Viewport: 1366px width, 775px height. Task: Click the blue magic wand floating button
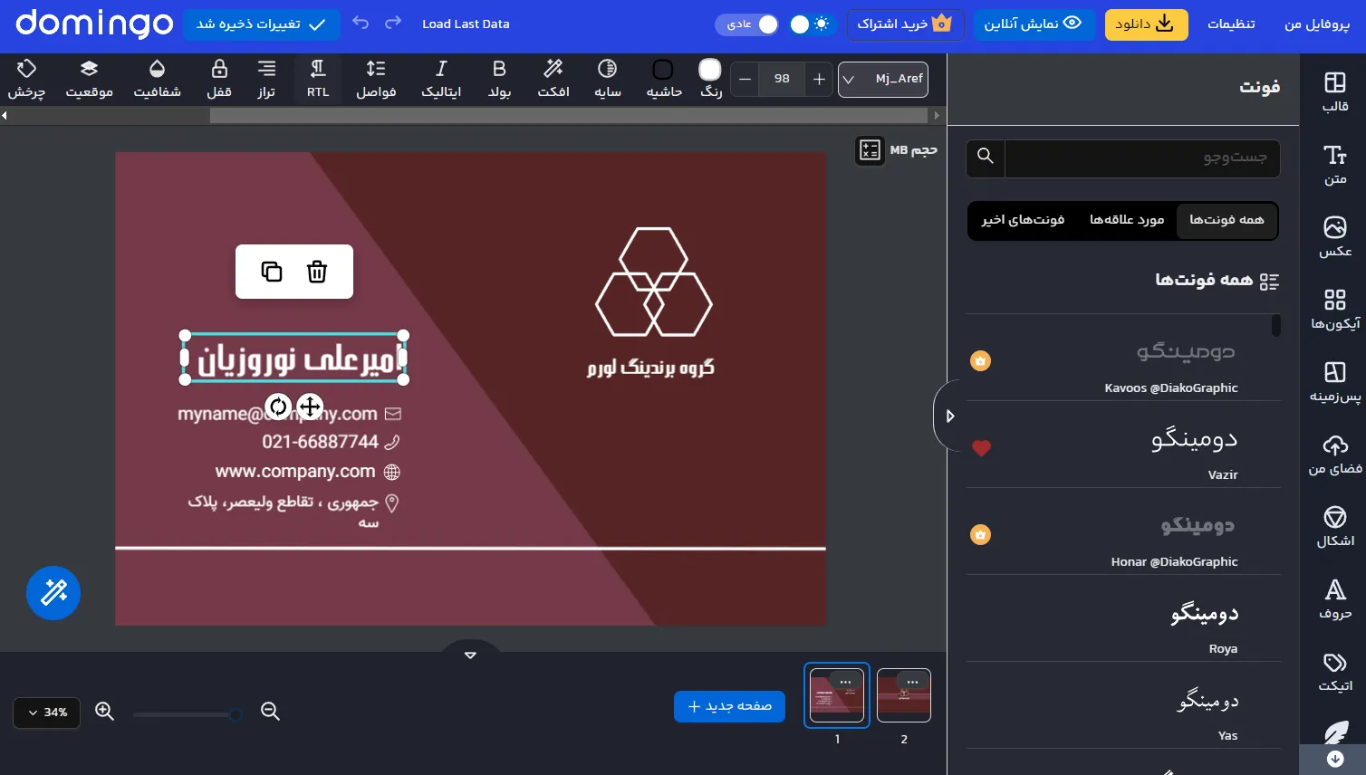[x=53, y=593]
